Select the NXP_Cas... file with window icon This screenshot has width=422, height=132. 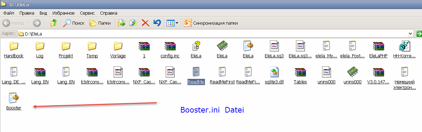click(170, 76)
